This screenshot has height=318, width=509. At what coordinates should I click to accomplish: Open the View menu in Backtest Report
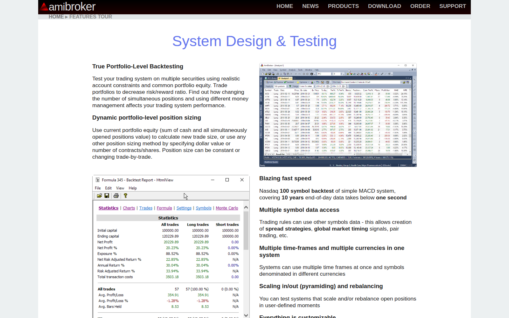coord(120,188)
